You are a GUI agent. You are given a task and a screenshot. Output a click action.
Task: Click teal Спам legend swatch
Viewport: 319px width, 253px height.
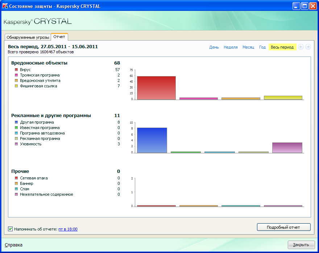(x=16, y=189)
